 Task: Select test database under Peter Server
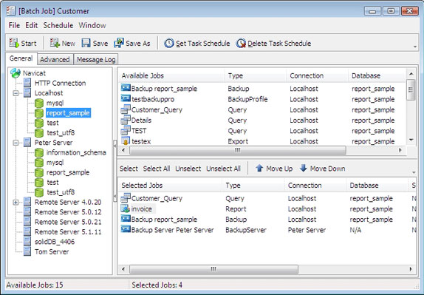(52, 182)
